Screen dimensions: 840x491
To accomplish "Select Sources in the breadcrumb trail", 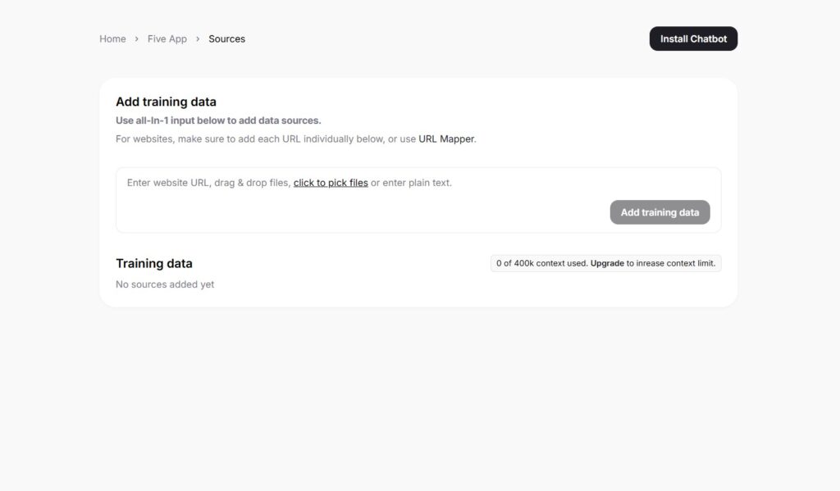I will [226, 39].
